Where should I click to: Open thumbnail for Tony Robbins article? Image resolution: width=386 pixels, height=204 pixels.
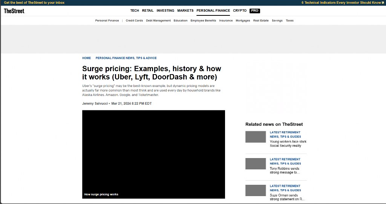tap(256, 164)
